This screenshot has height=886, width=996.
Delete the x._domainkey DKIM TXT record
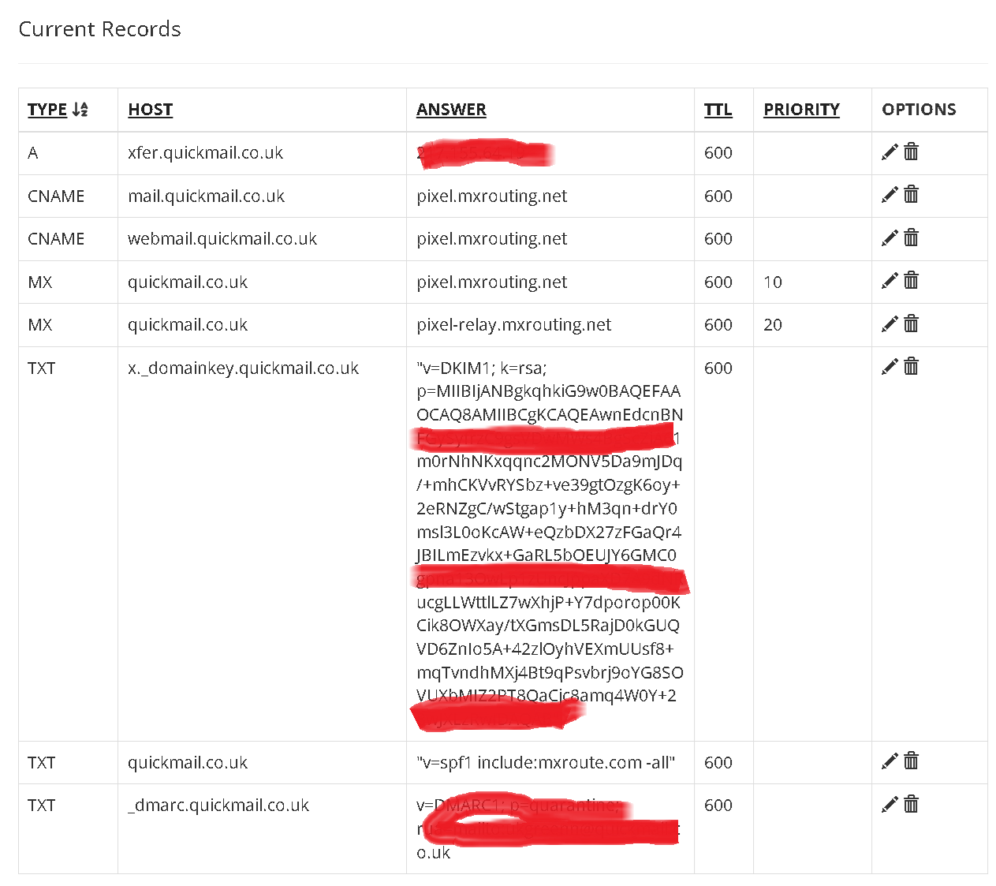[x=911, y=366]
